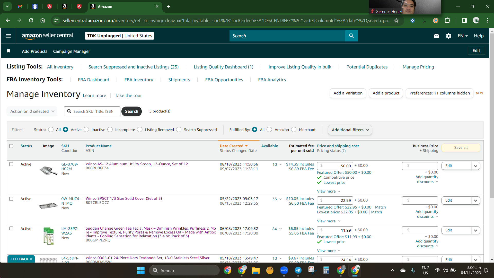Open Preferences: 11 columns hidden
The height and width of the screenshot is (278, 494).
439,93
